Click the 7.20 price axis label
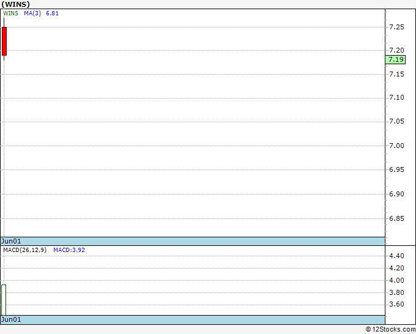The height and width of the screenshot is (334, 416). tap(396, 50)
